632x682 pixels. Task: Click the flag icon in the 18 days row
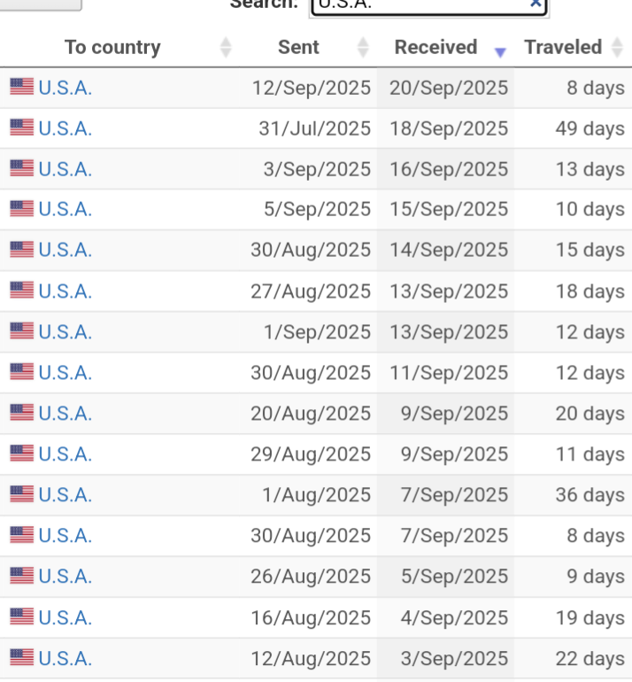point(22,291)
